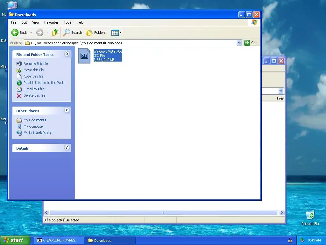Open the Start menu button
326x245 pixels.
point(15,240)
